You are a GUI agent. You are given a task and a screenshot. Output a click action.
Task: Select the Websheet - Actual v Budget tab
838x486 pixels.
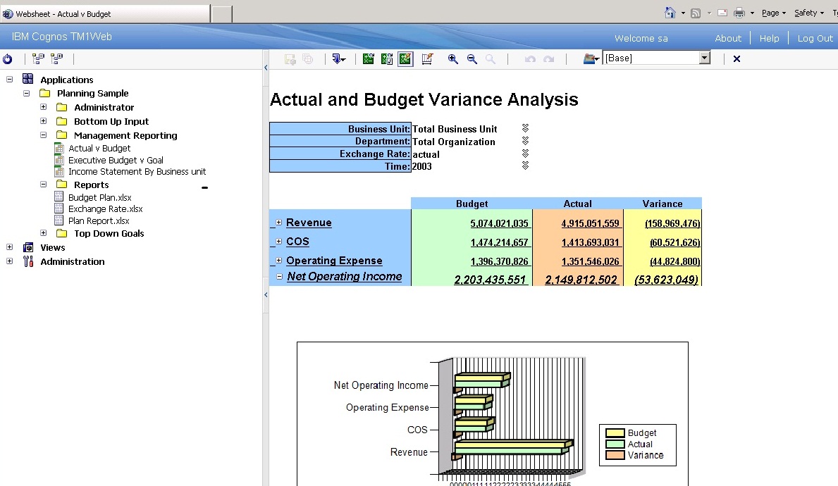pos(105,14)
